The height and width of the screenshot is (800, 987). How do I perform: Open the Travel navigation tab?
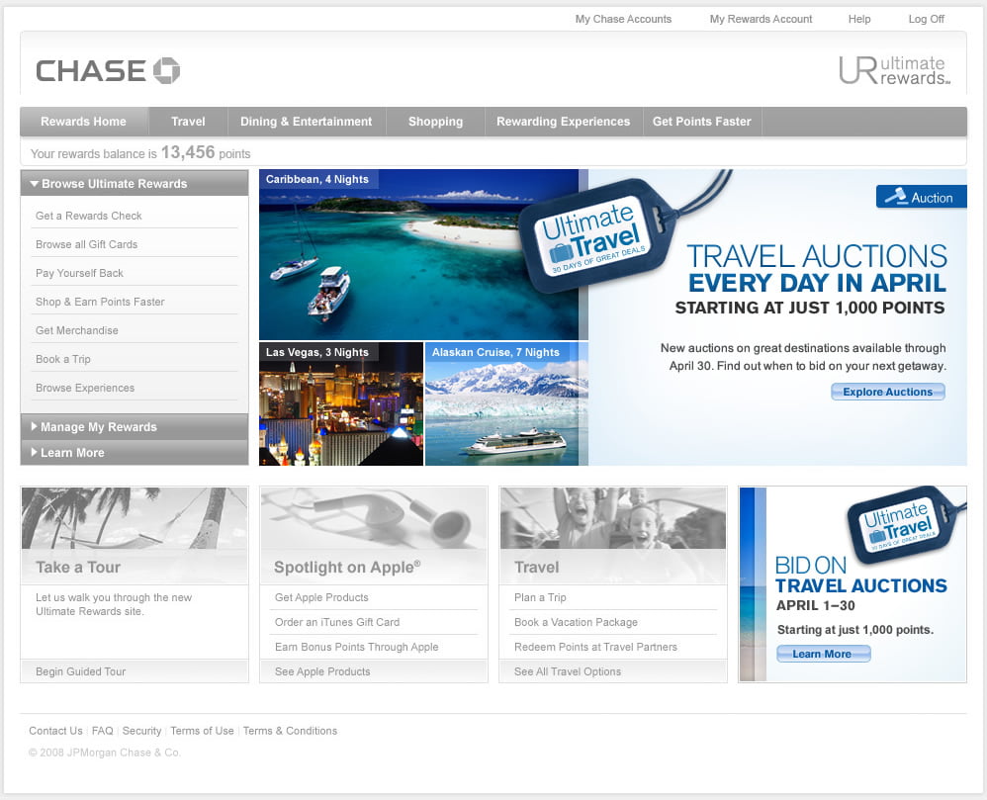[x=188, y=122]
